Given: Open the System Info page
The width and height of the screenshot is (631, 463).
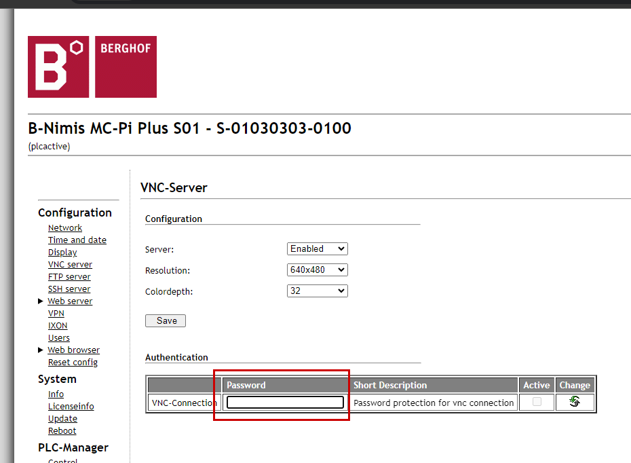Looking at the screenshot, I should 56,394.
